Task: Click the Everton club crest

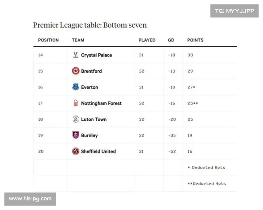Action: point(76,87)
